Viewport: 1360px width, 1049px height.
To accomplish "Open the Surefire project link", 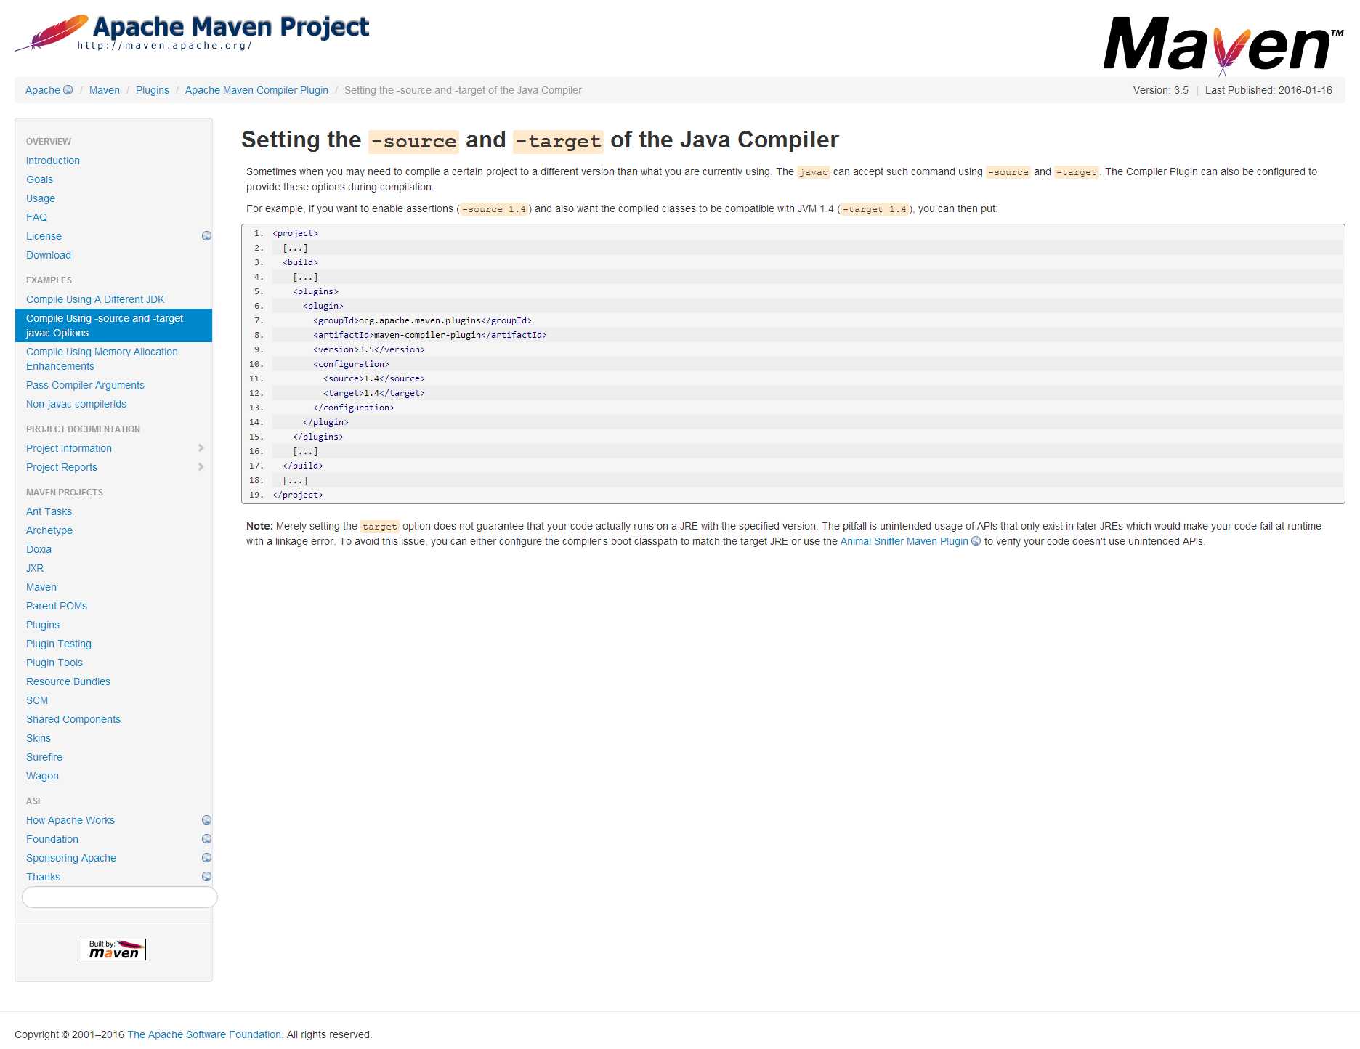I will pyautogui.click(x=44, y=757).
